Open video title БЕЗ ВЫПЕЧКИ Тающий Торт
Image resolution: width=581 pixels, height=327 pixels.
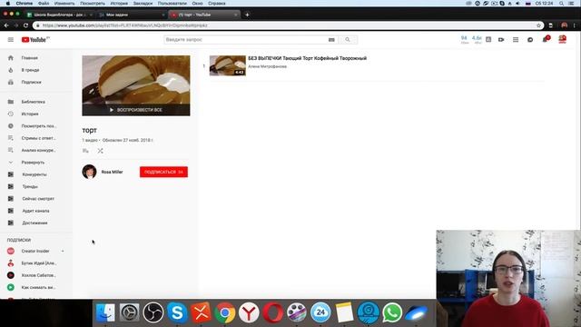point(307,58)
